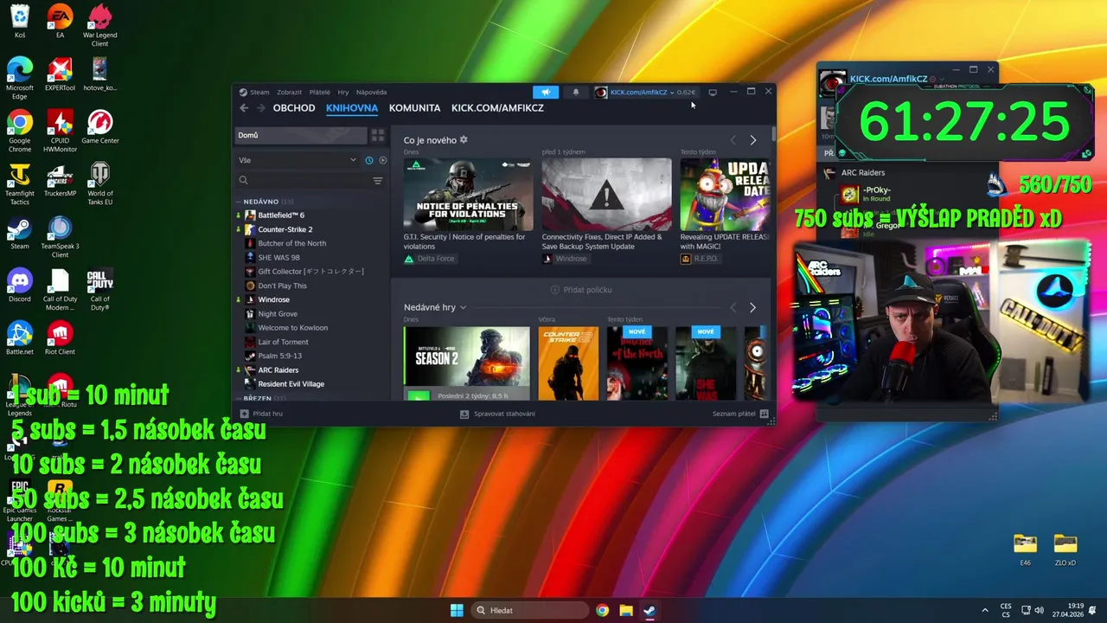The width and height of the screenshot is (1107, 623).
Task: Open Steam announcements megaphone button
Action: [546, 93]
